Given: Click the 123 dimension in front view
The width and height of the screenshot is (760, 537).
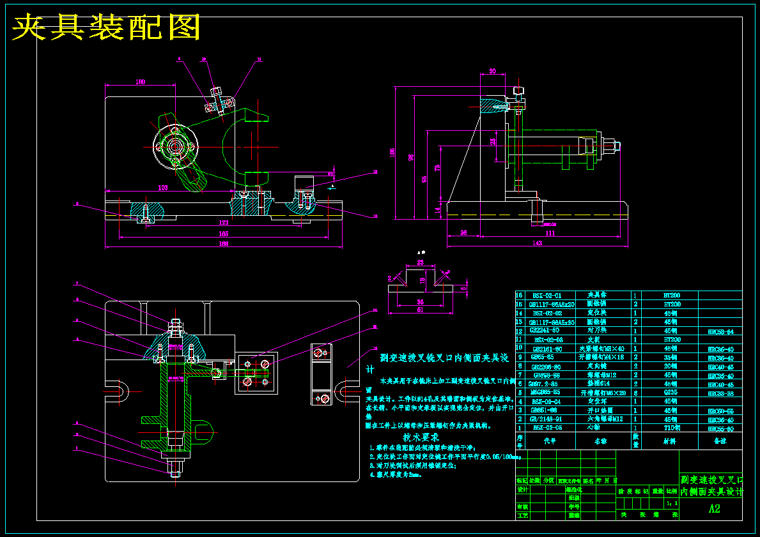Looking at the screenshot, I should pos(224,223).
